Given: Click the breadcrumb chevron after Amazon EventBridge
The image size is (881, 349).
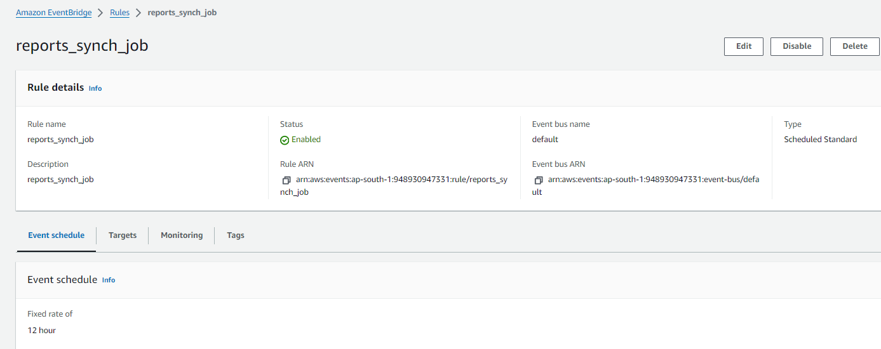Looking at the screenshot, I should point(100,13).
